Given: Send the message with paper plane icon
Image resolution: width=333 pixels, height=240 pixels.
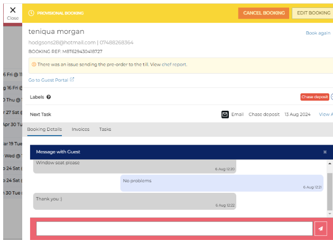Looking at the screenshot, I should 320,228.
